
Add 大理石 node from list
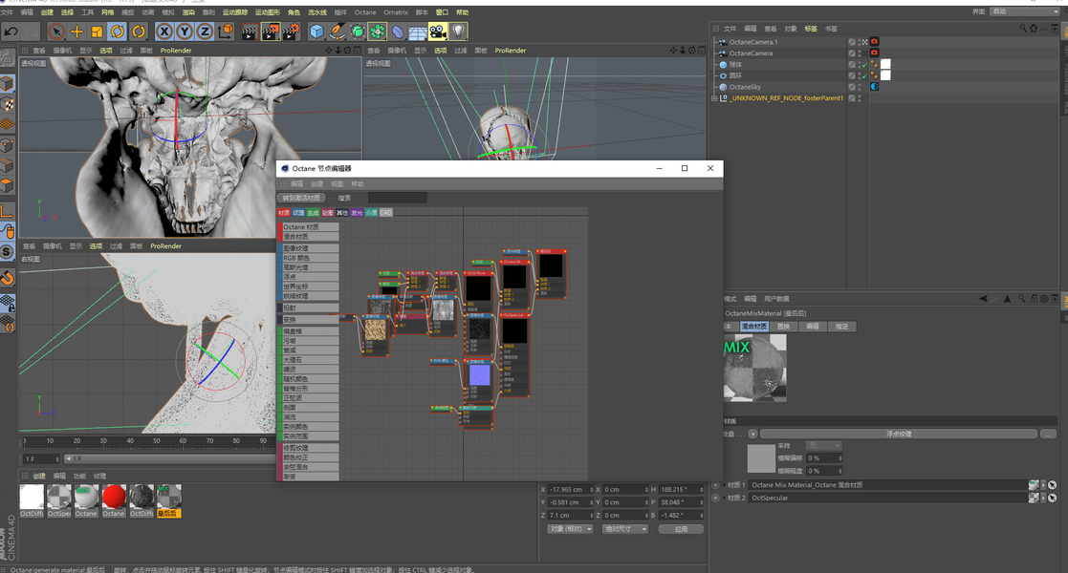(x=309, y=360)
